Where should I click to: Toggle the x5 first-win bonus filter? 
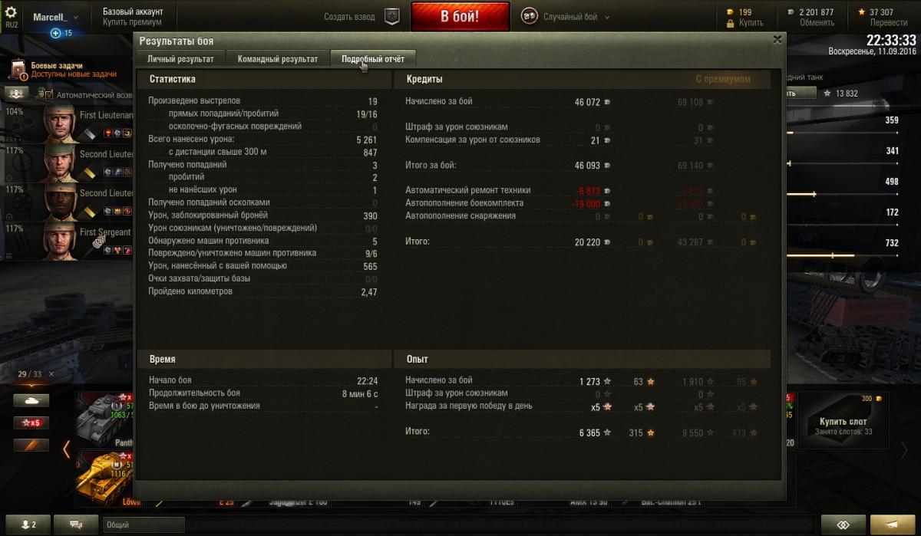pos(31,423)
